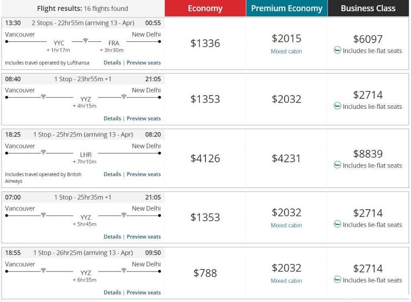Open Details for the British Airways flight
This screenshot has width=411, height=302.
pos(112,174)
